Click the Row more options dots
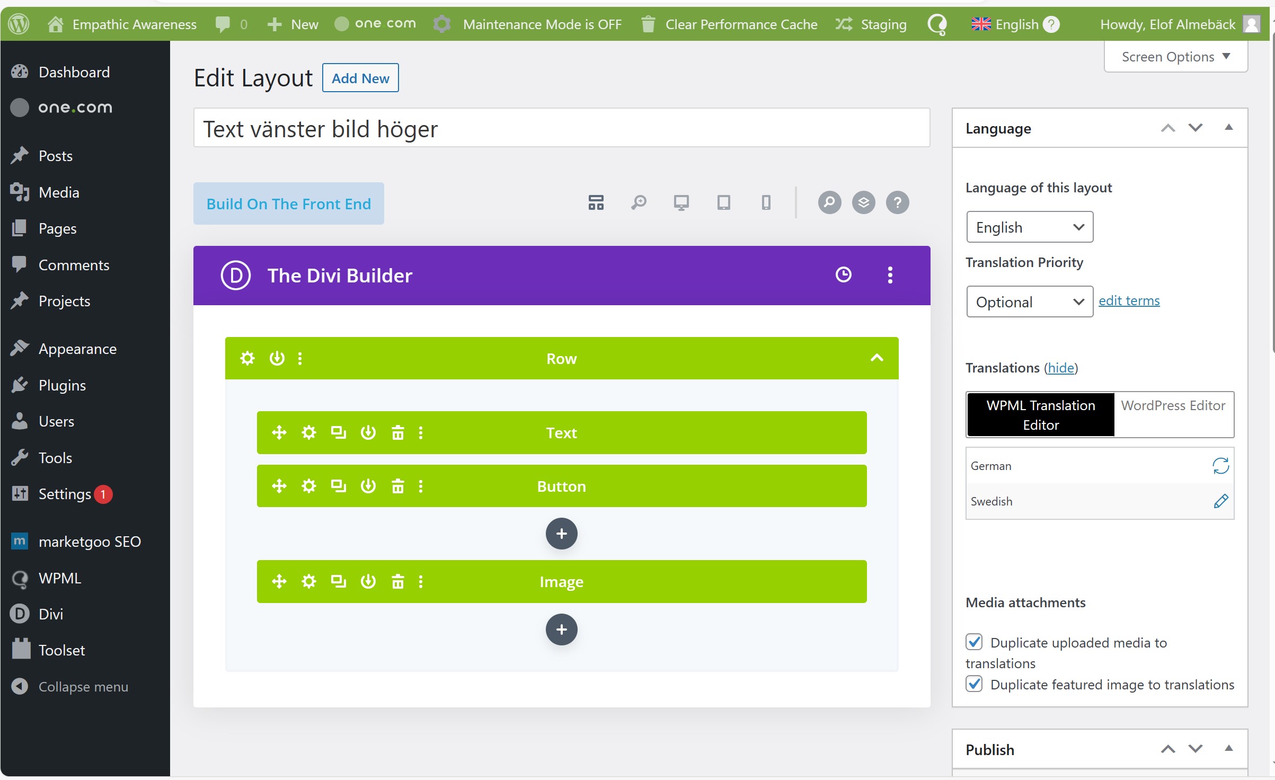The image size is (1275, 780). click(x=300, y=358)
